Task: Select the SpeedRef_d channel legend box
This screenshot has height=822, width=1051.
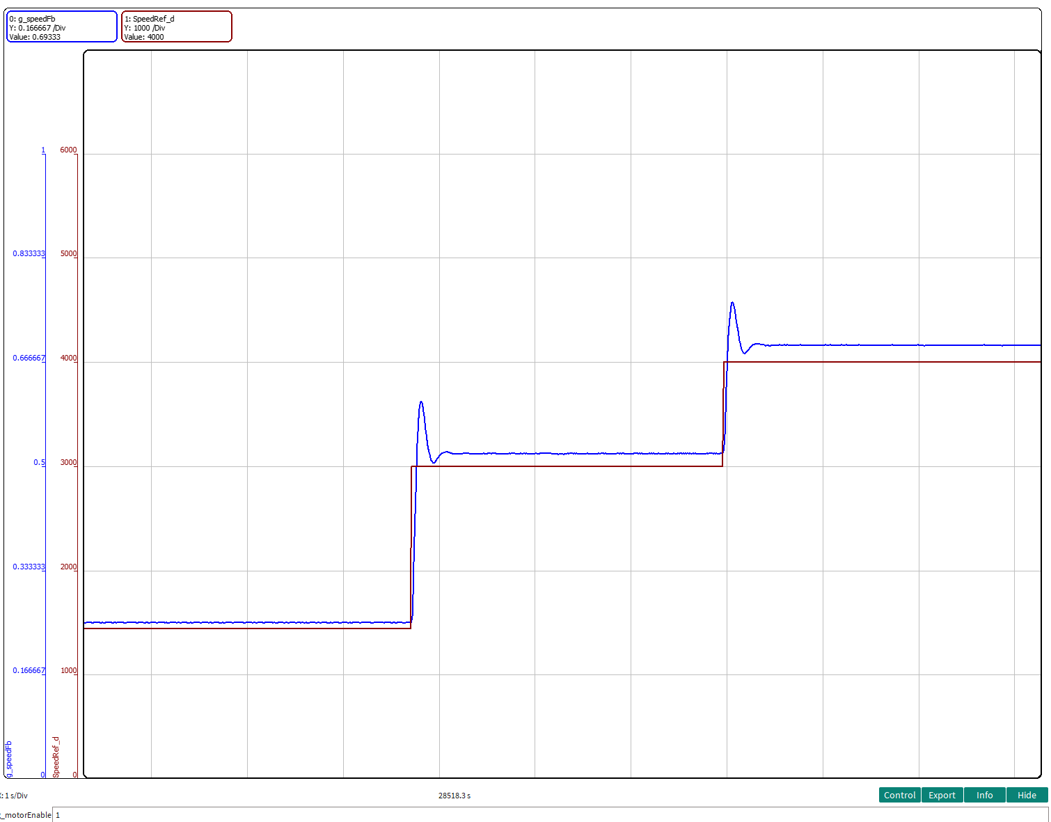Action: click(176, 27)
